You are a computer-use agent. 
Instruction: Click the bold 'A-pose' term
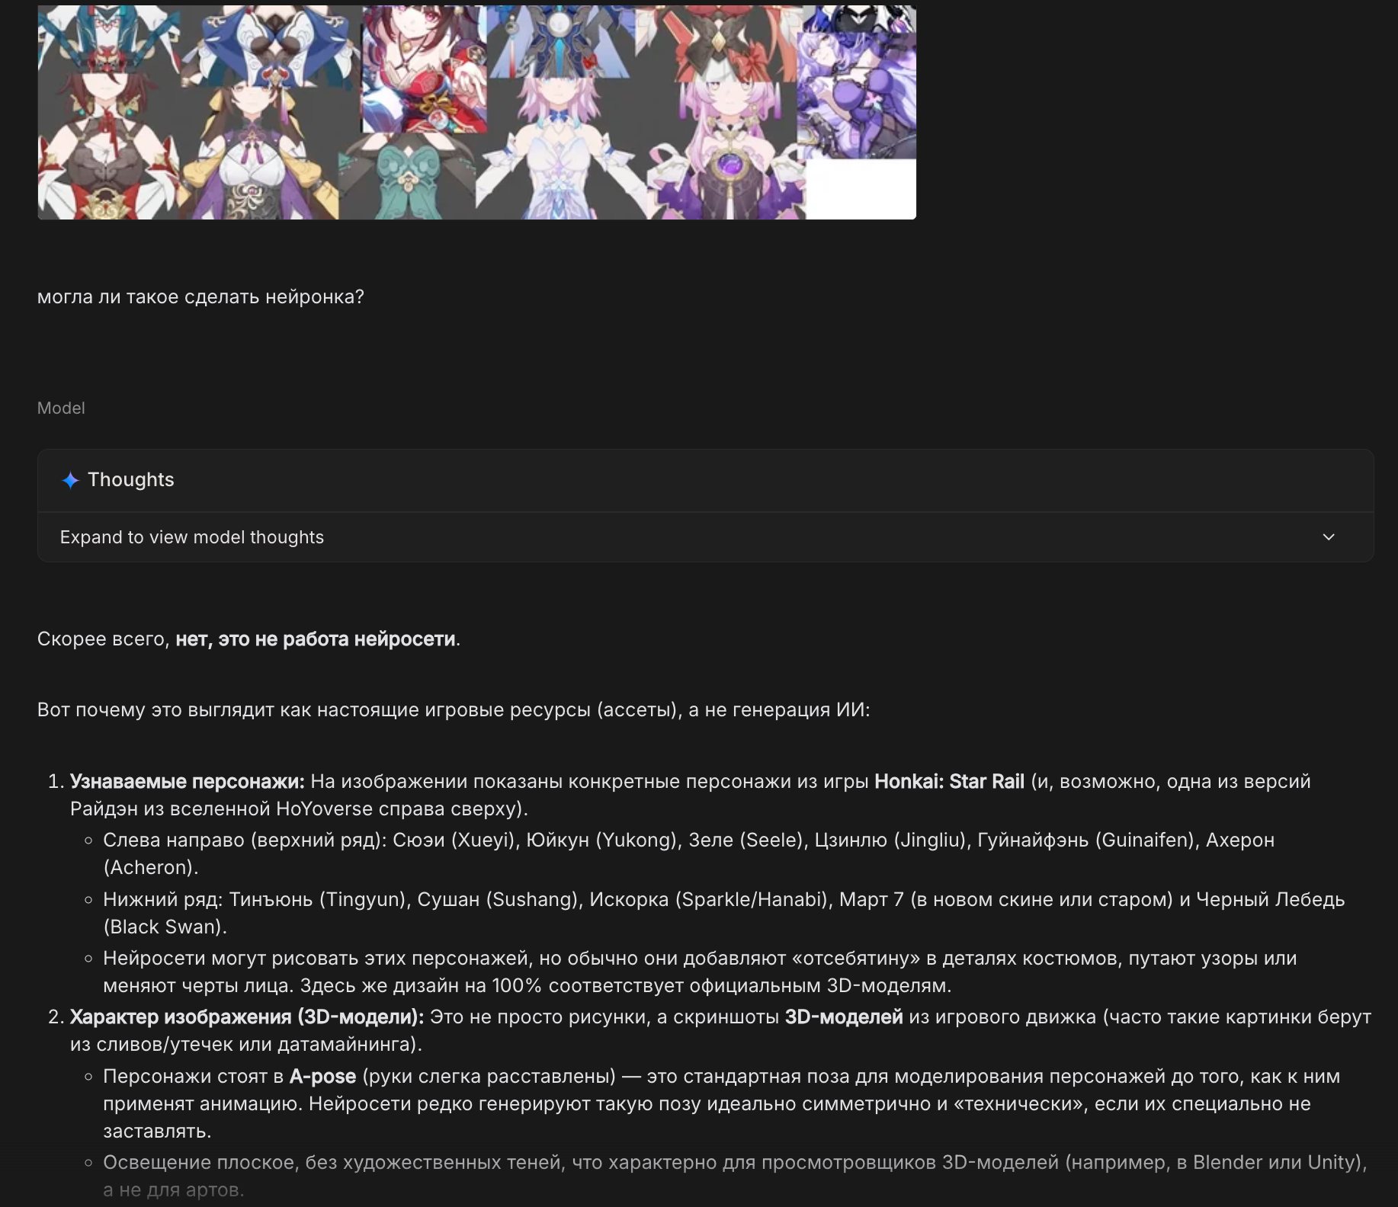point(322,1076)
